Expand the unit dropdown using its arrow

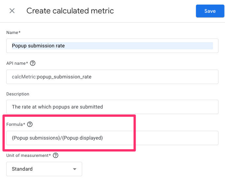point(75,169)
